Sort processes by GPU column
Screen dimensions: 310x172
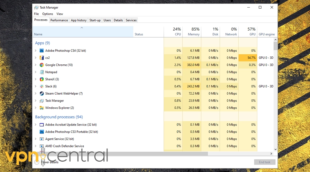tap(248, 32)
